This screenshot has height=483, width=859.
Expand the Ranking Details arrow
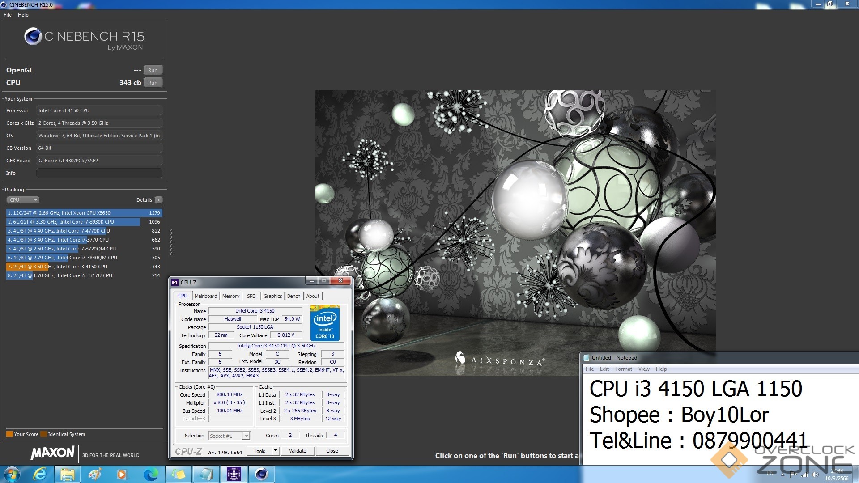159,200
